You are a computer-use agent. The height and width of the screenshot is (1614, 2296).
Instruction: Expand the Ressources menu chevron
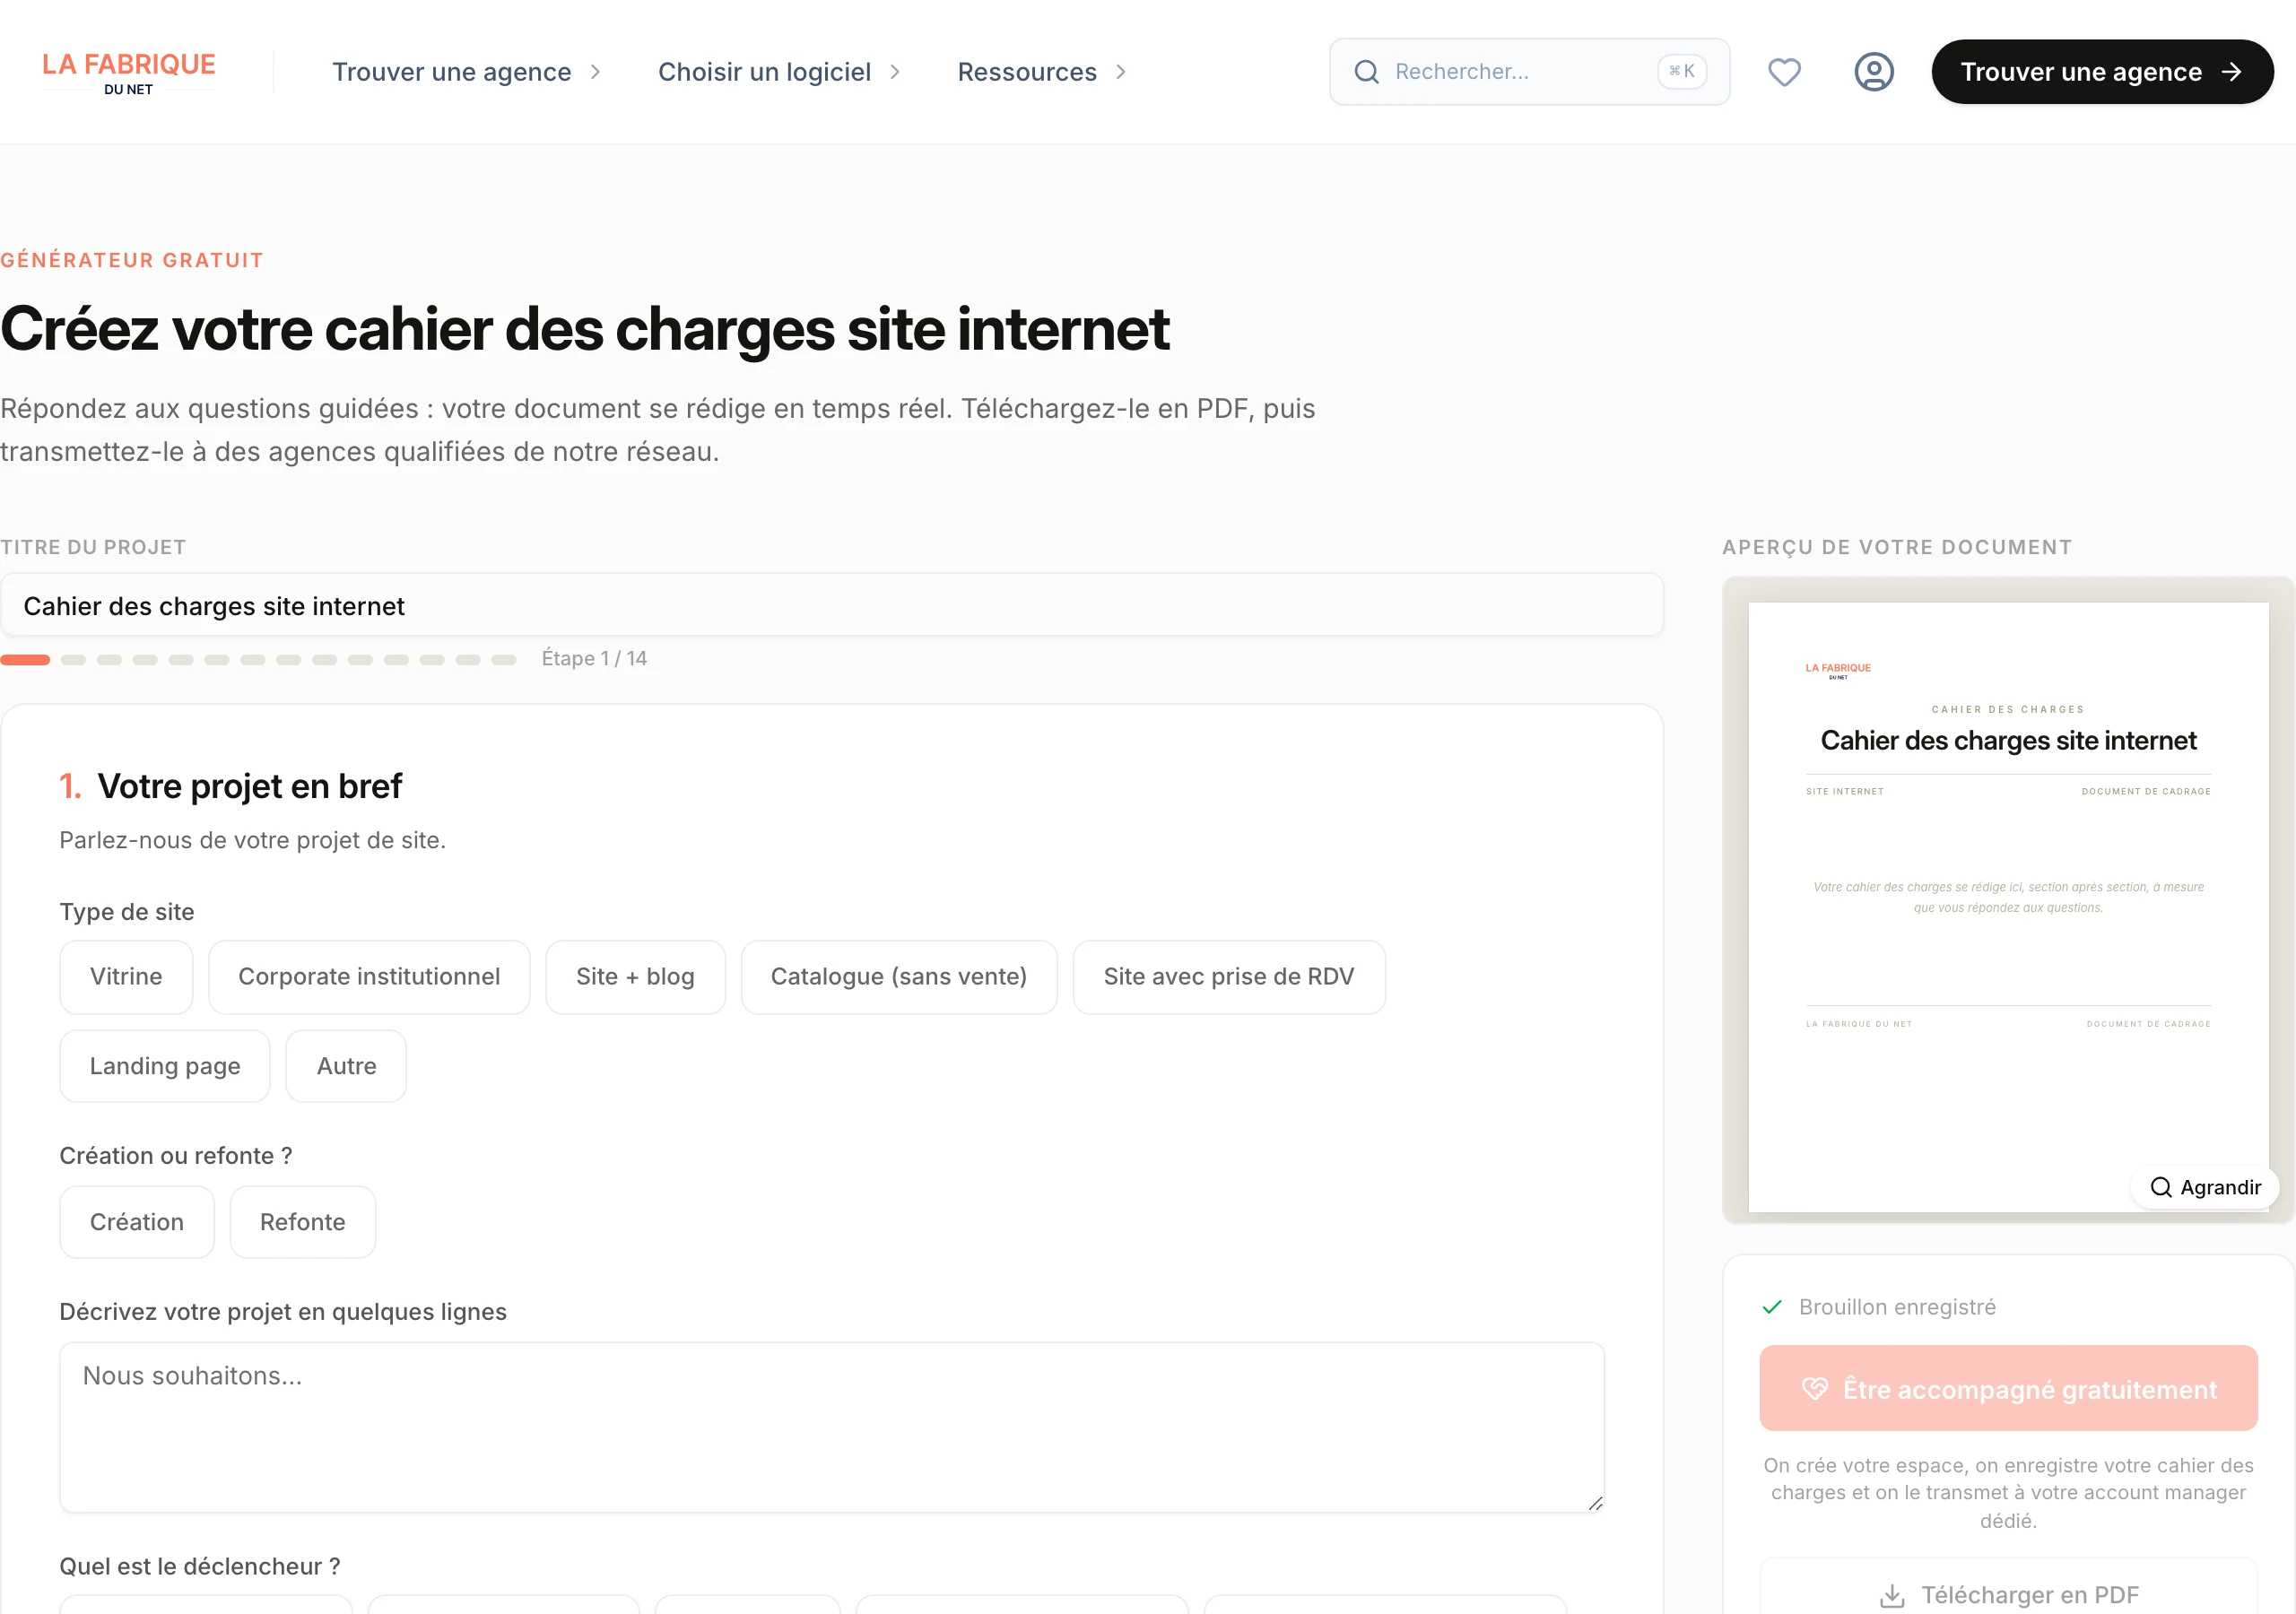pyautogui.click(x=1121, y=72)
